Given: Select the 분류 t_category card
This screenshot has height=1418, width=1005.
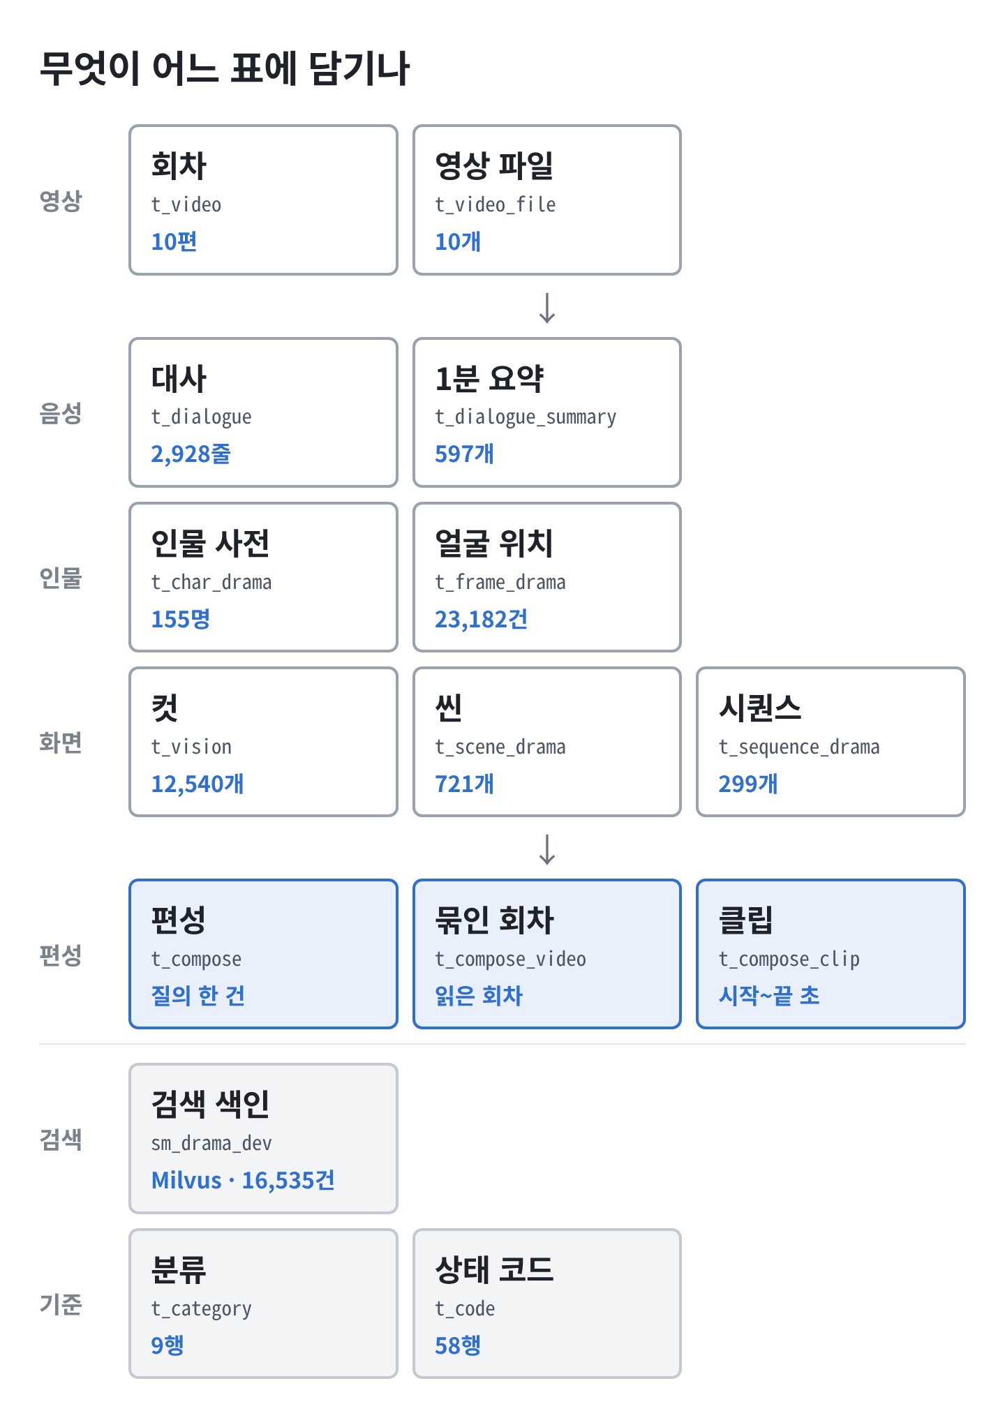Looking at the screenshot, I should point(263,1304).
